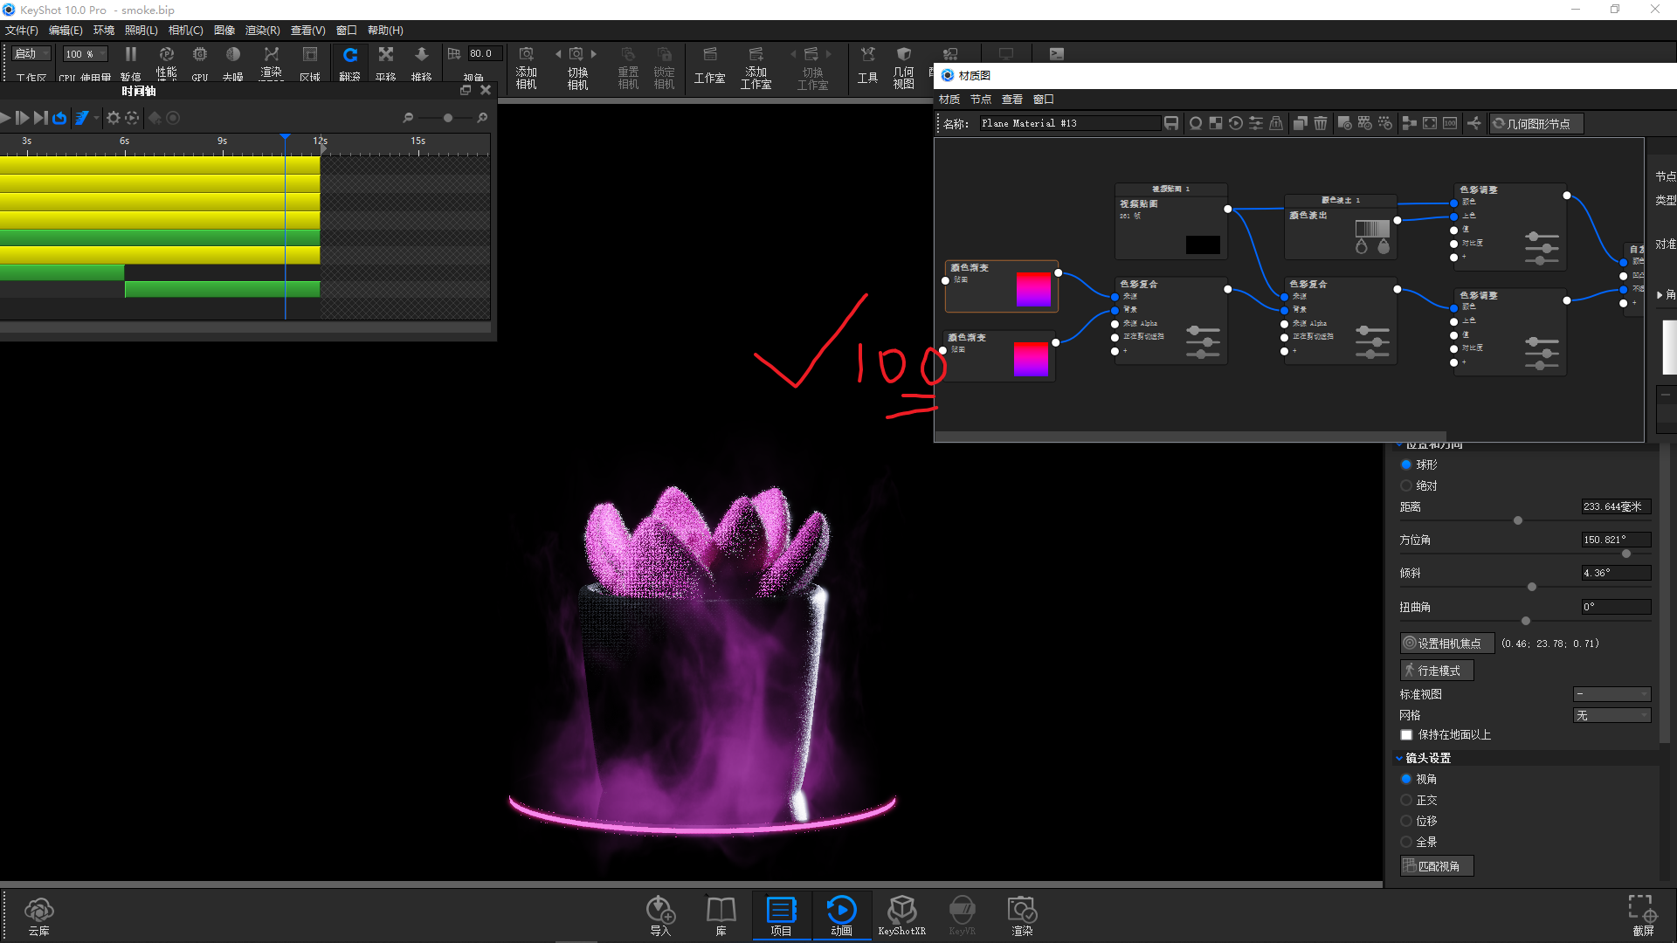1677x943 pixels.
Task: Save the material in the Material Graph toolbar
Action: [x=1170, y=123]
